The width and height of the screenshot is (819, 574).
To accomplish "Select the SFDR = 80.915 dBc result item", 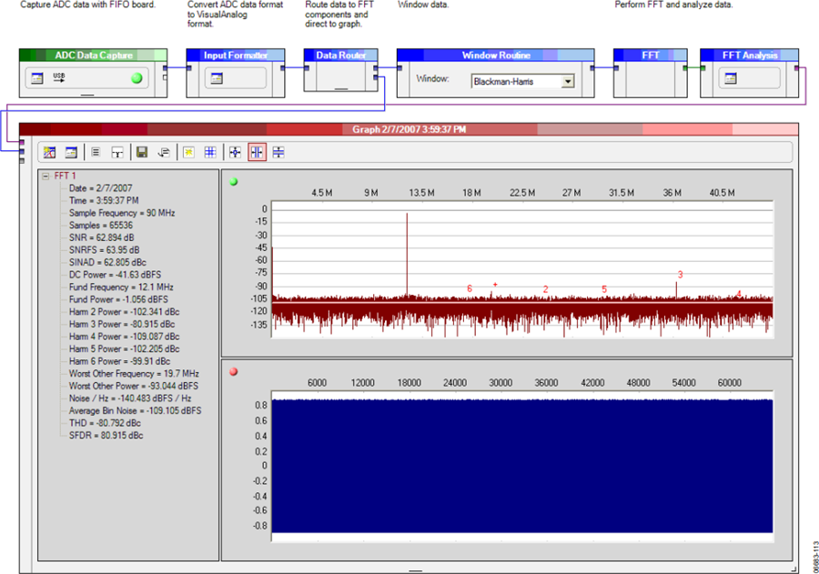I will coord(106,436).
